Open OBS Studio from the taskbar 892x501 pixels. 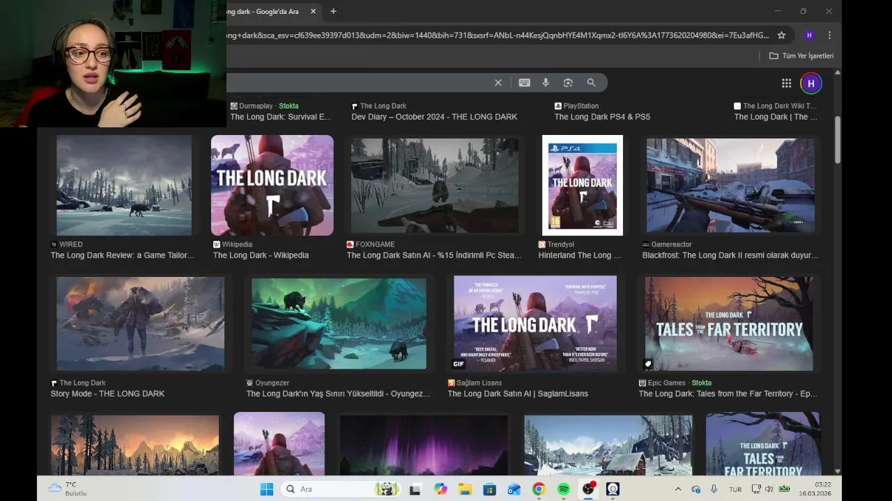point(588,489)
